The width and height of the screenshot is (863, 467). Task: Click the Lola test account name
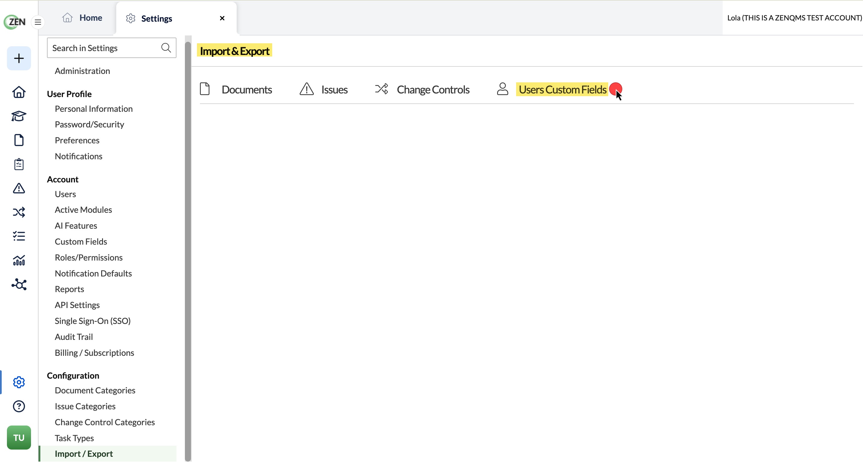point(794,18)
